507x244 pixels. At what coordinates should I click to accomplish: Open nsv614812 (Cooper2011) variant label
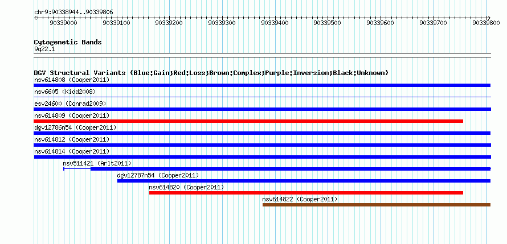pyautogui.click(x=72, y=139)
